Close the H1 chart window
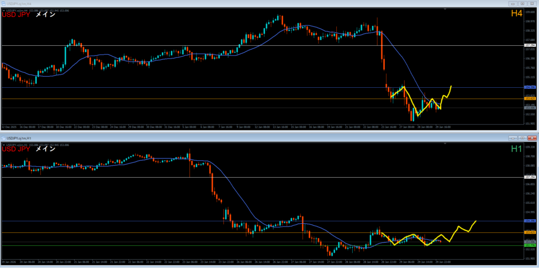 [x=532, y=138]
